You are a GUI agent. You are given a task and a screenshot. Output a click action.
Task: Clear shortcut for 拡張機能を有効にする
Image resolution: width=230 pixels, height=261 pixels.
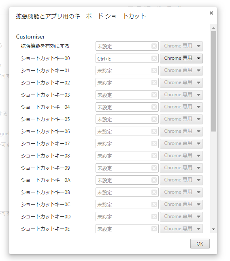[154, 46]
